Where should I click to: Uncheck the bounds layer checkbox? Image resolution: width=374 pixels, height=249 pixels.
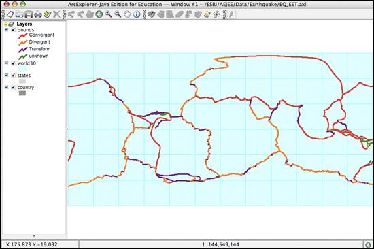(x=14, y=30)
